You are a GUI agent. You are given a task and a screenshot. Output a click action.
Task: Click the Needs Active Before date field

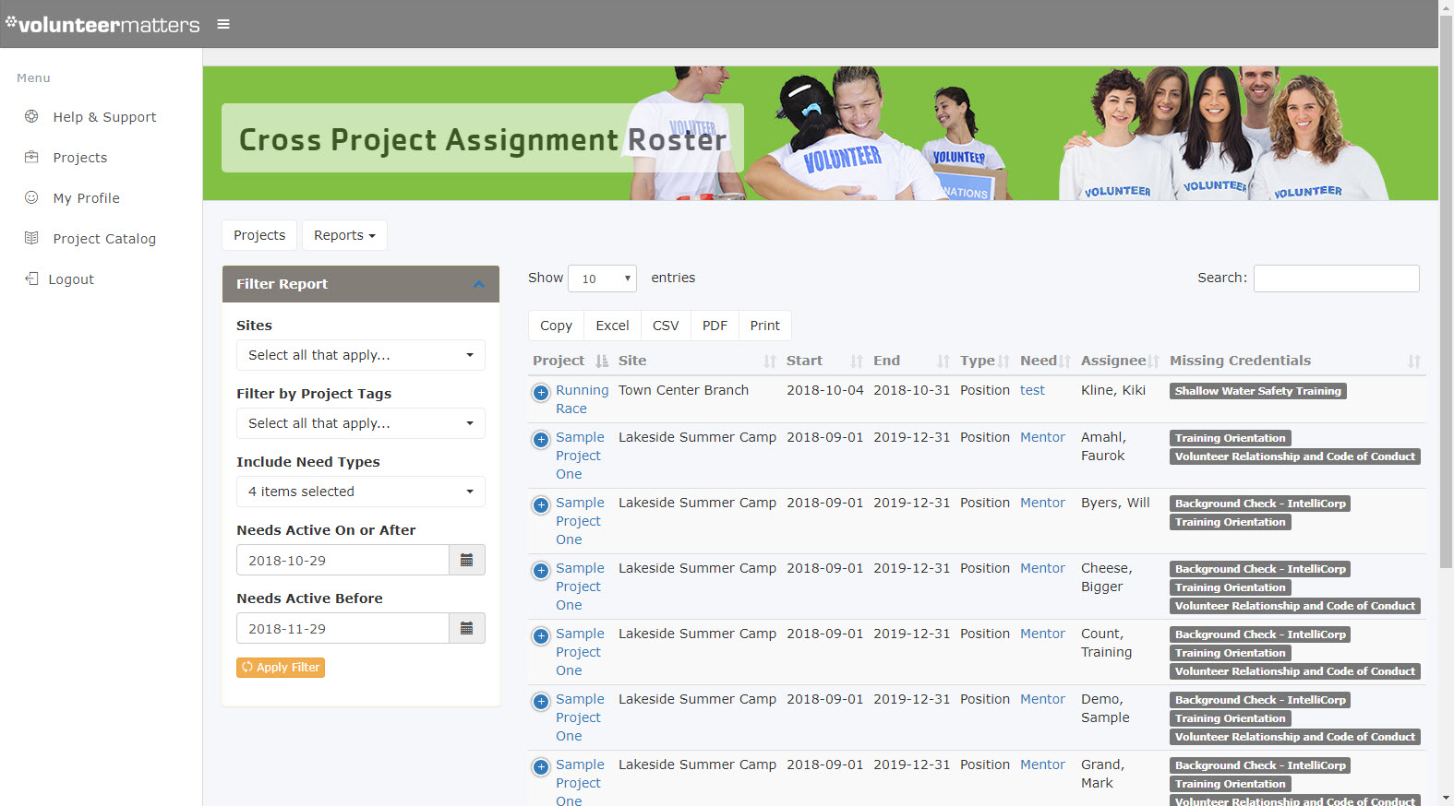342,628
